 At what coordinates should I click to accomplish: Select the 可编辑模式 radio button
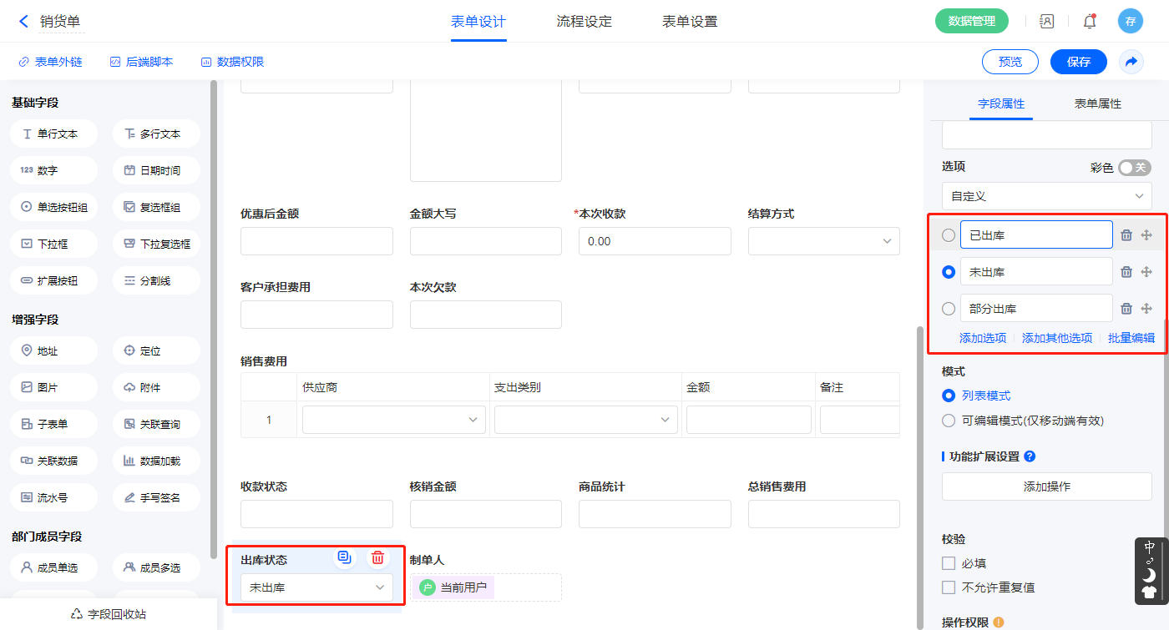[949, 421]
